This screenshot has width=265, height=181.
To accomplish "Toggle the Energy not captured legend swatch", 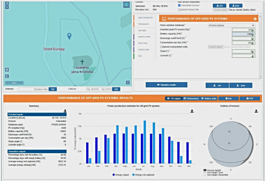I will 133,175.
